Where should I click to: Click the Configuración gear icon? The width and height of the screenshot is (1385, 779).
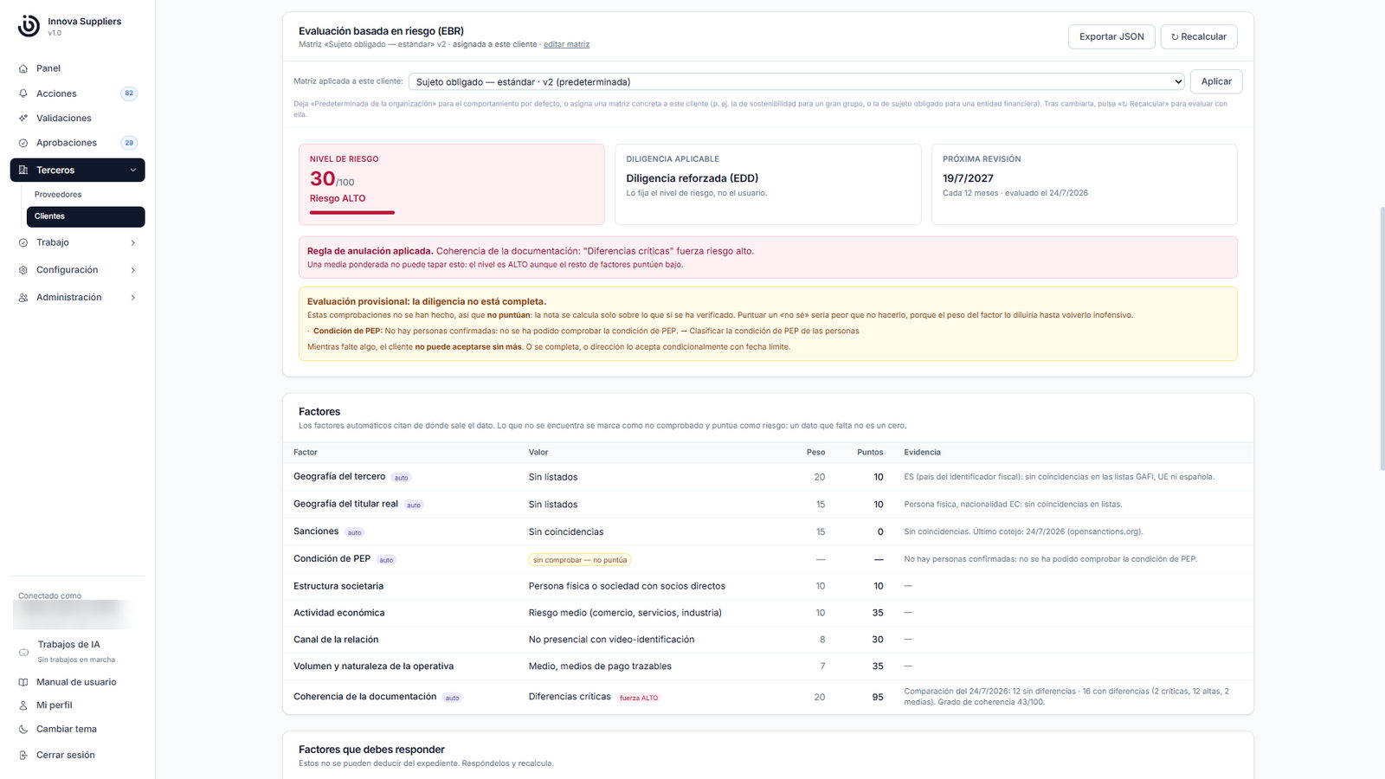(23, 270)
